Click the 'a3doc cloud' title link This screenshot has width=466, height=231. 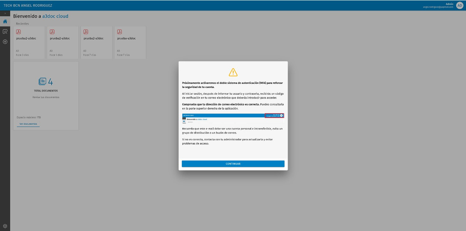(x=55, y=16)
